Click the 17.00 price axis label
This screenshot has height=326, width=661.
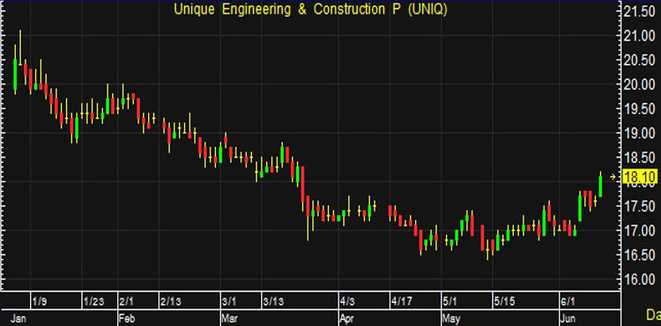coord(640,231)
